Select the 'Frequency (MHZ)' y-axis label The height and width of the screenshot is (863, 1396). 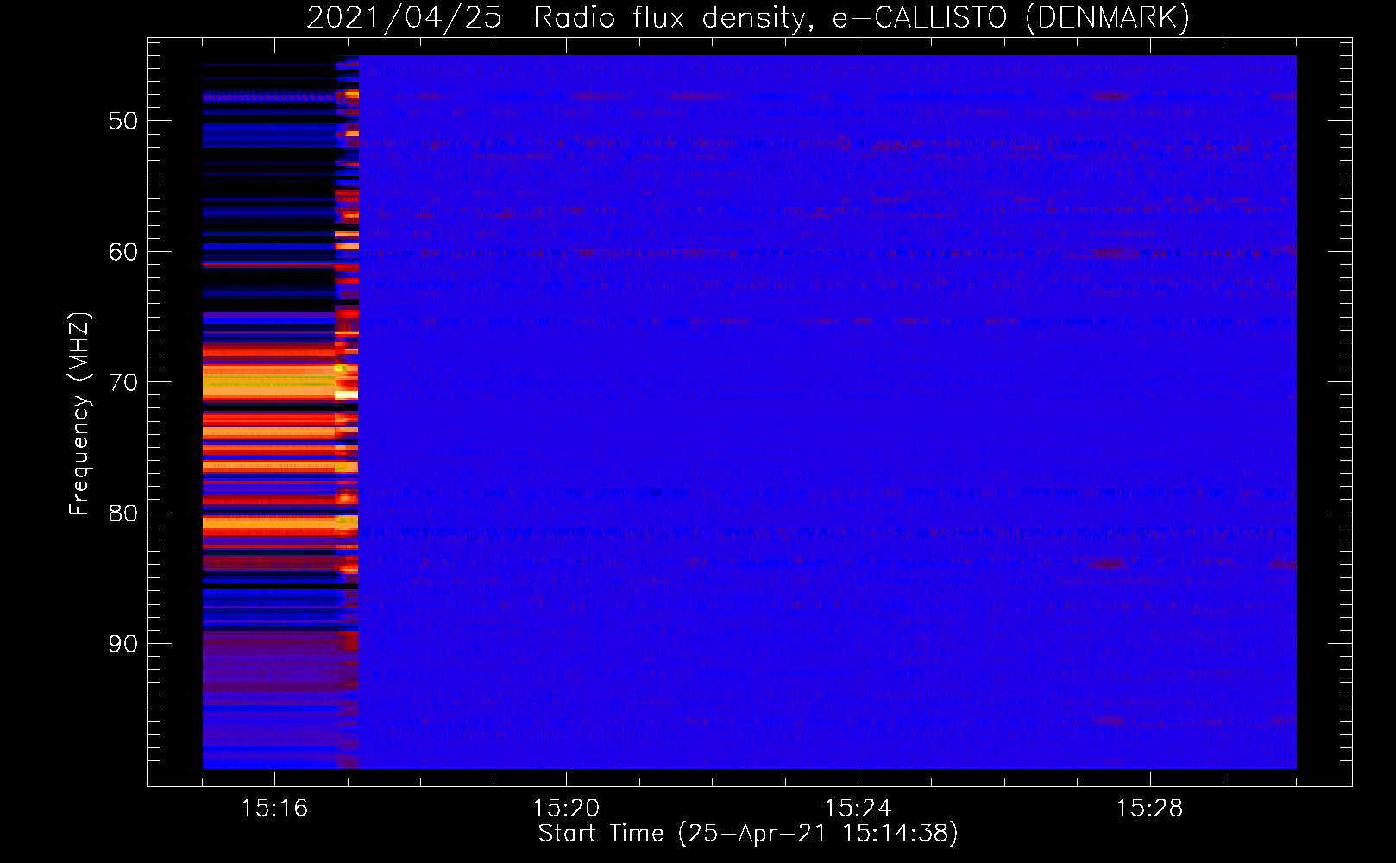pos(79,414)
